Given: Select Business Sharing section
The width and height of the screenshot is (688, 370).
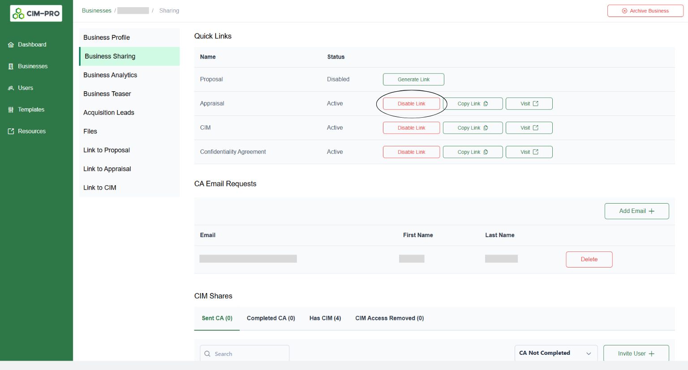Looking at the screenshot, I should 129,56.
